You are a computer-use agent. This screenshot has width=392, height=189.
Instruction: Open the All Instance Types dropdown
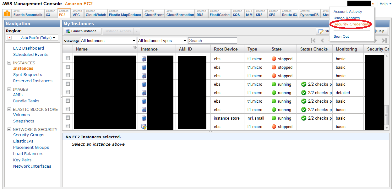162,40
